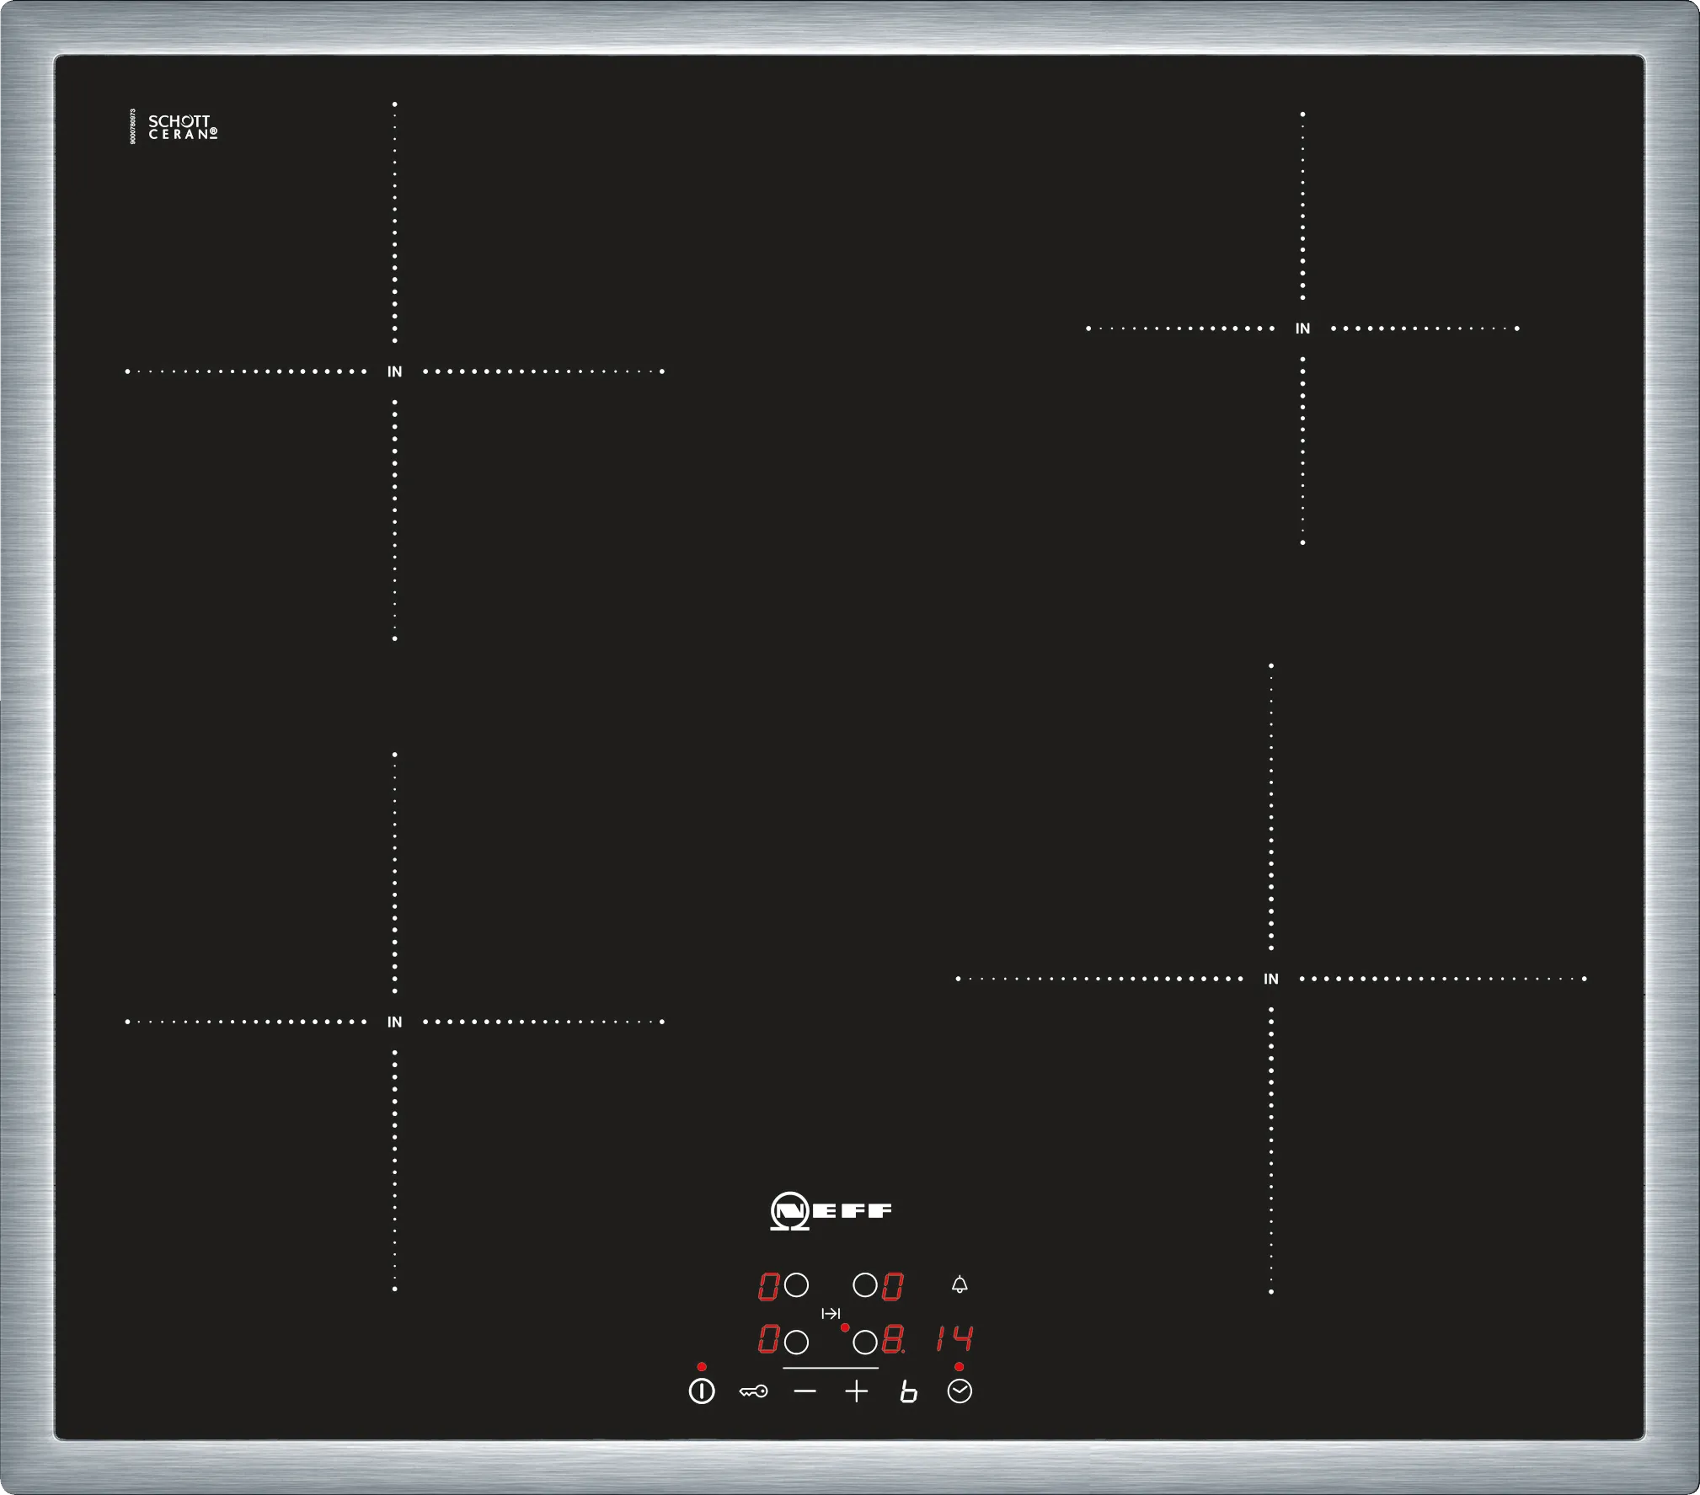Touch the front-right IN cooking zone marker

point(1270,979)
